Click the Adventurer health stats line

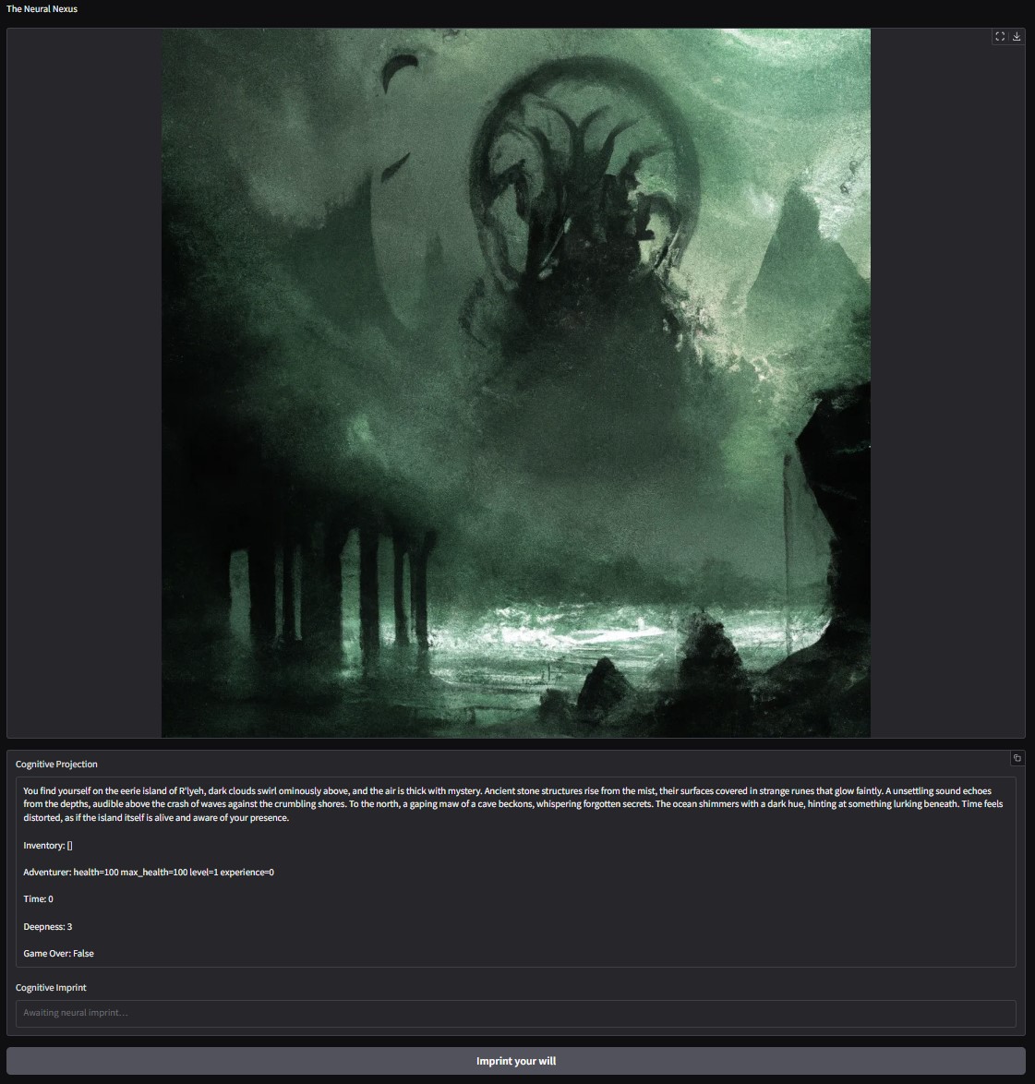coord(148,872)
